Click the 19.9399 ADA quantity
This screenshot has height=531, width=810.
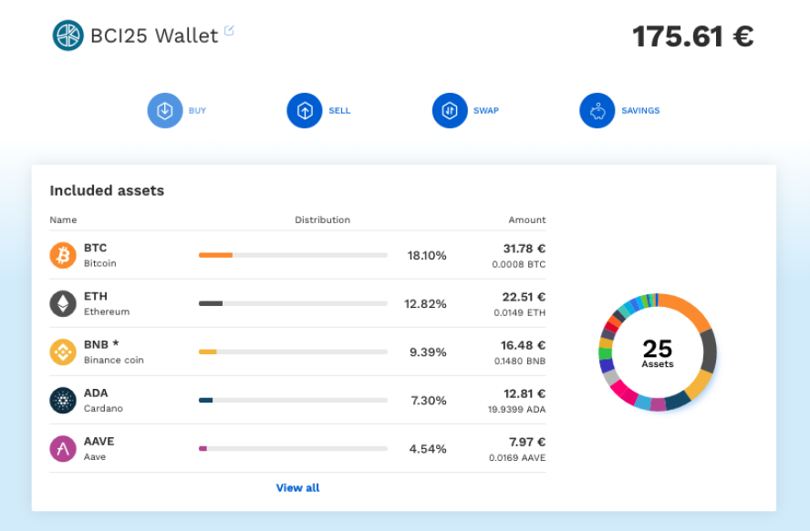pos(516,409)
